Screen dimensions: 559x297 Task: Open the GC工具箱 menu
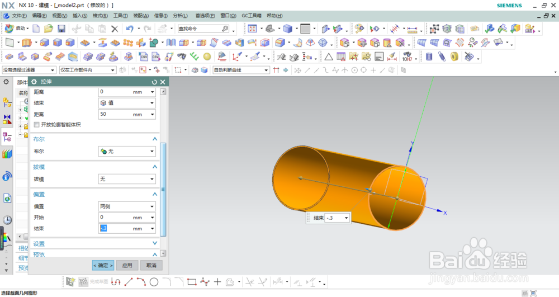pos(252,16)
